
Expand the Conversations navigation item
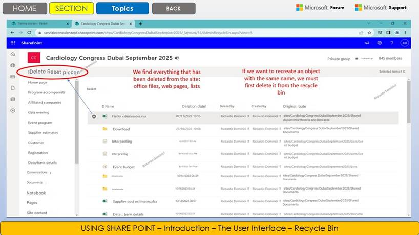pyautogui.click(x=50, y=173)
